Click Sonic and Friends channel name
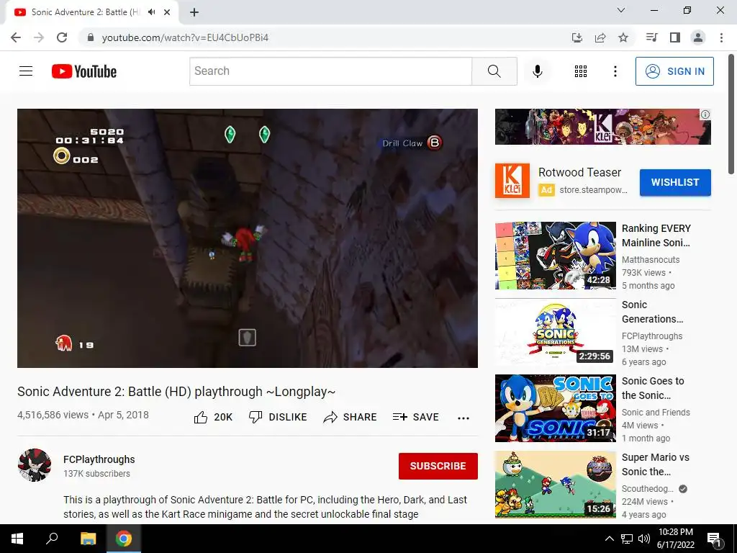 pyautogui.click(x=656, y=413)
